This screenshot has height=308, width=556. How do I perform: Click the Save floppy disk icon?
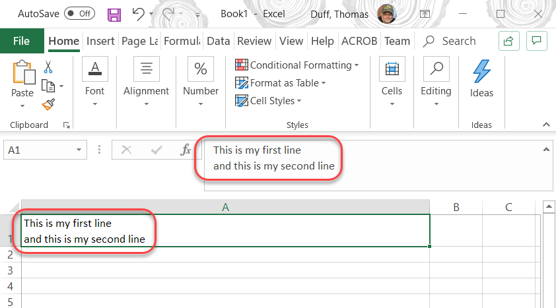pyautogui.click(x=114, y=14)
